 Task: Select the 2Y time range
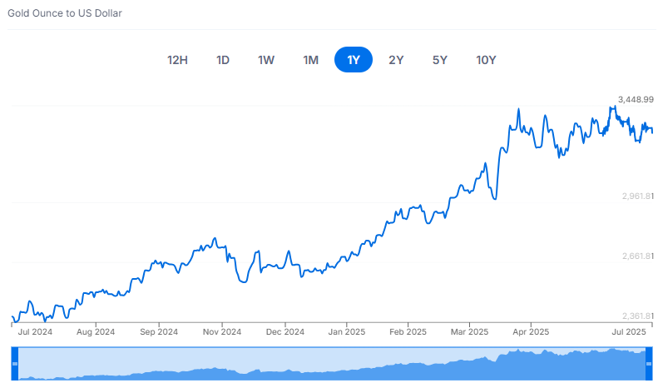396,60
